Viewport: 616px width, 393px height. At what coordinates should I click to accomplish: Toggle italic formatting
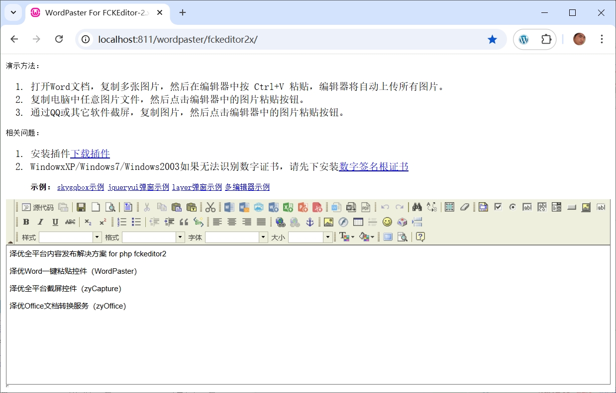click(41, 222)
